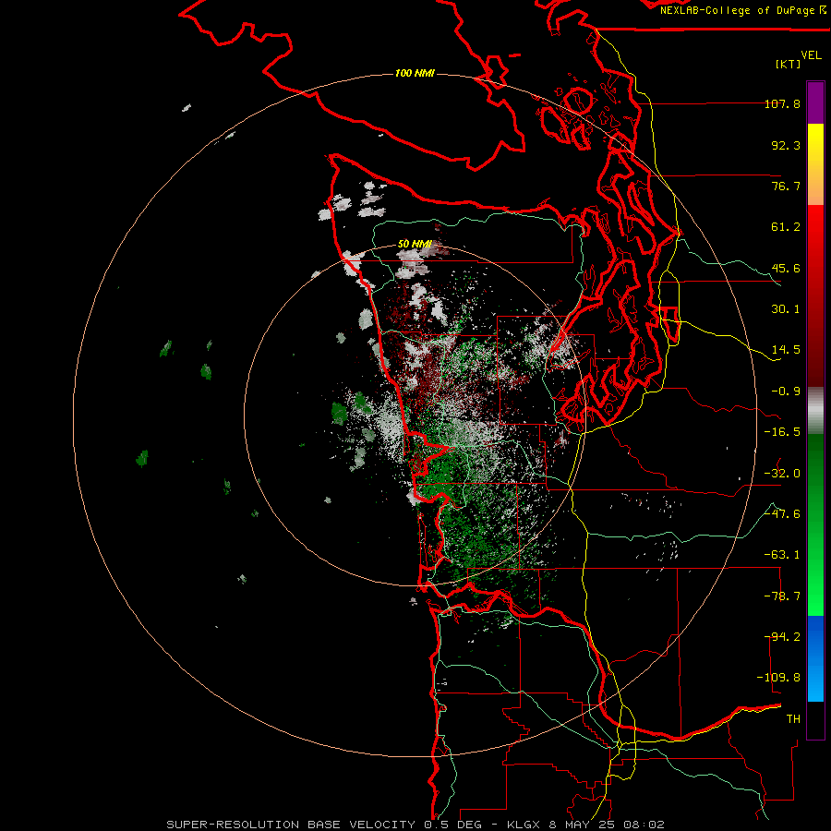Click the -78.7 scale value
This screenshot has width=831, height=831.
coord(782,596)
